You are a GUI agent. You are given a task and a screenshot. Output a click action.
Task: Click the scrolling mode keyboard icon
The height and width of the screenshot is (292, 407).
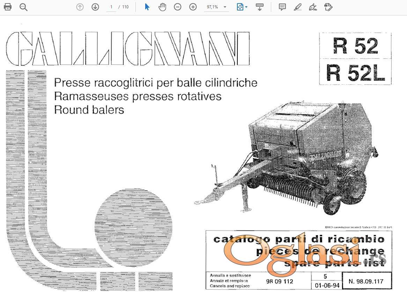click(x=260, y=7)
